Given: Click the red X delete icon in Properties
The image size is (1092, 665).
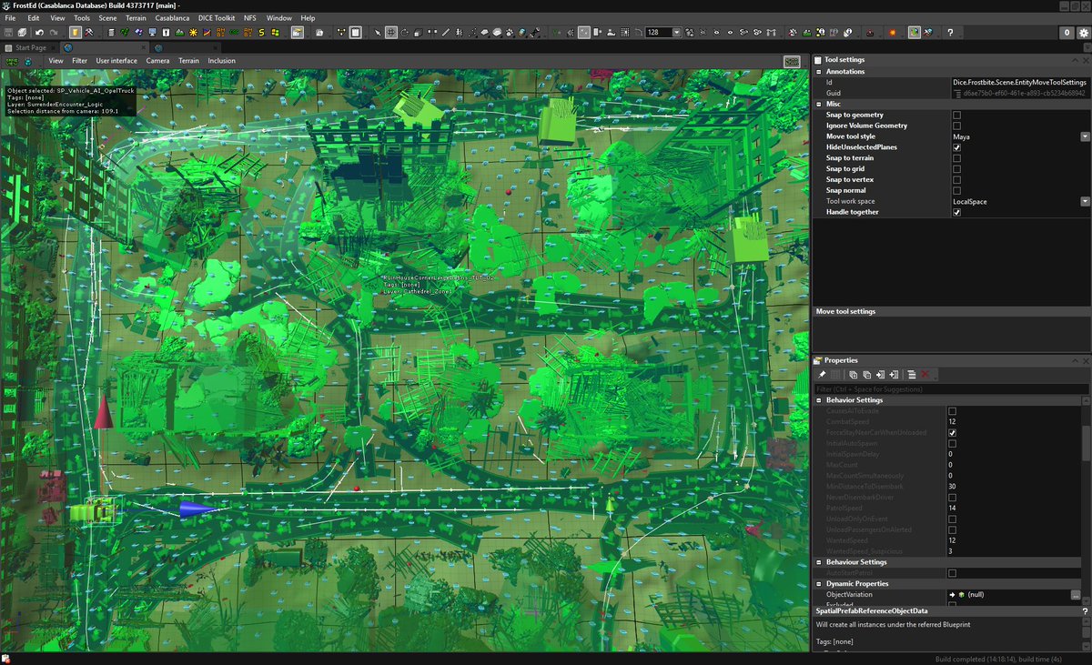Looking at the screenshot, I should [925, 375].
